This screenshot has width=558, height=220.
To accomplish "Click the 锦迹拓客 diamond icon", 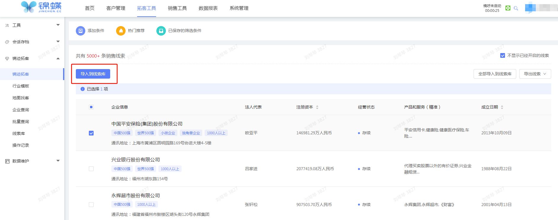I will [7, 58].
